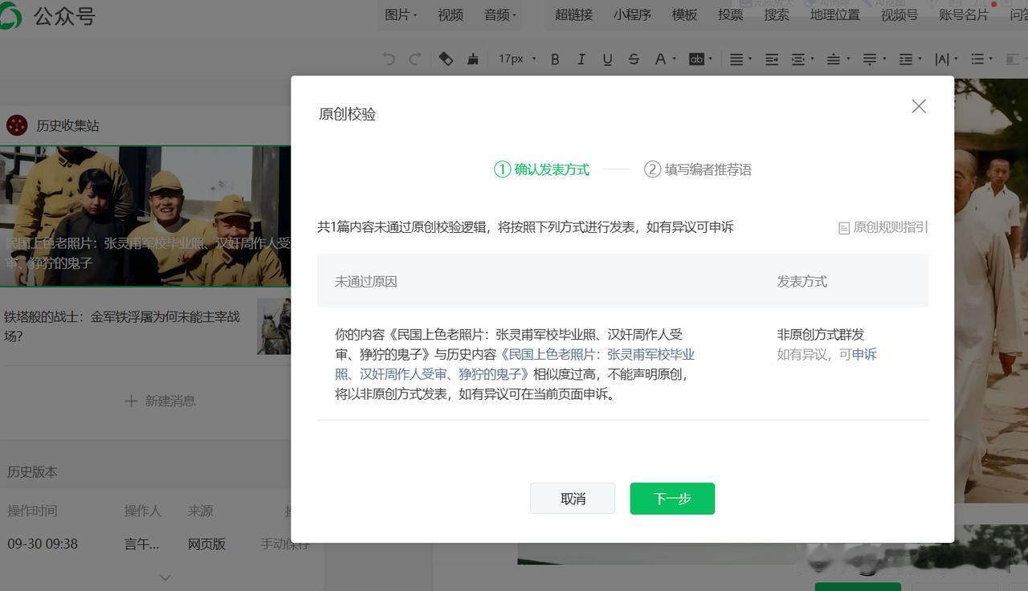The height and width of the screenshot is (591, 1028).
Task: Apply the bulleted list icon
Action: click(978, 59)
